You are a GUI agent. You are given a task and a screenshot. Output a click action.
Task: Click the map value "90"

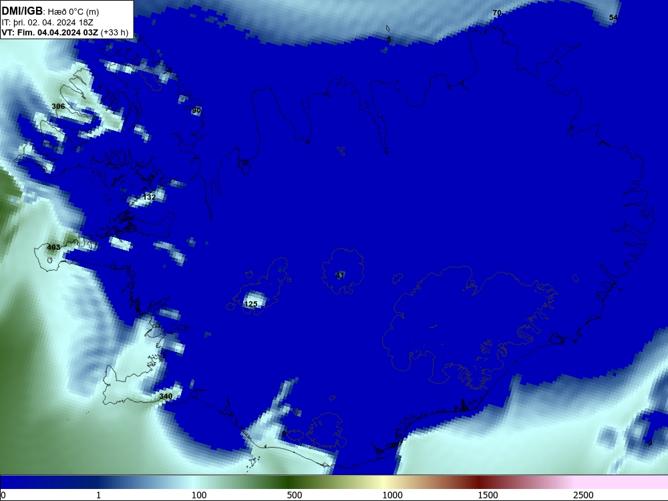point(196,110)
